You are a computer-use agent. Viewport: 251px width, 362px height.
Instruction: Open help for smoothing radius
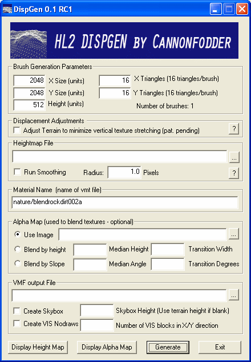pos(234,173)
